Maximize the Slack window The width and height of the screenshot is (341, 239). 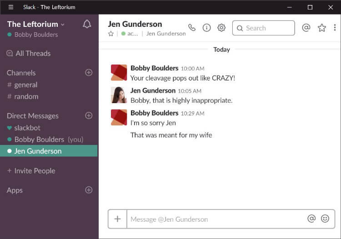pyautogui.click(x=310, y=7)
